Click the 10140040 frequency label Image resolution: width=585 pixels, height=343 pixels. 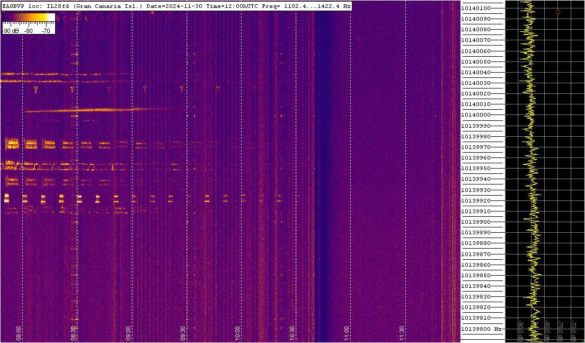476,73
